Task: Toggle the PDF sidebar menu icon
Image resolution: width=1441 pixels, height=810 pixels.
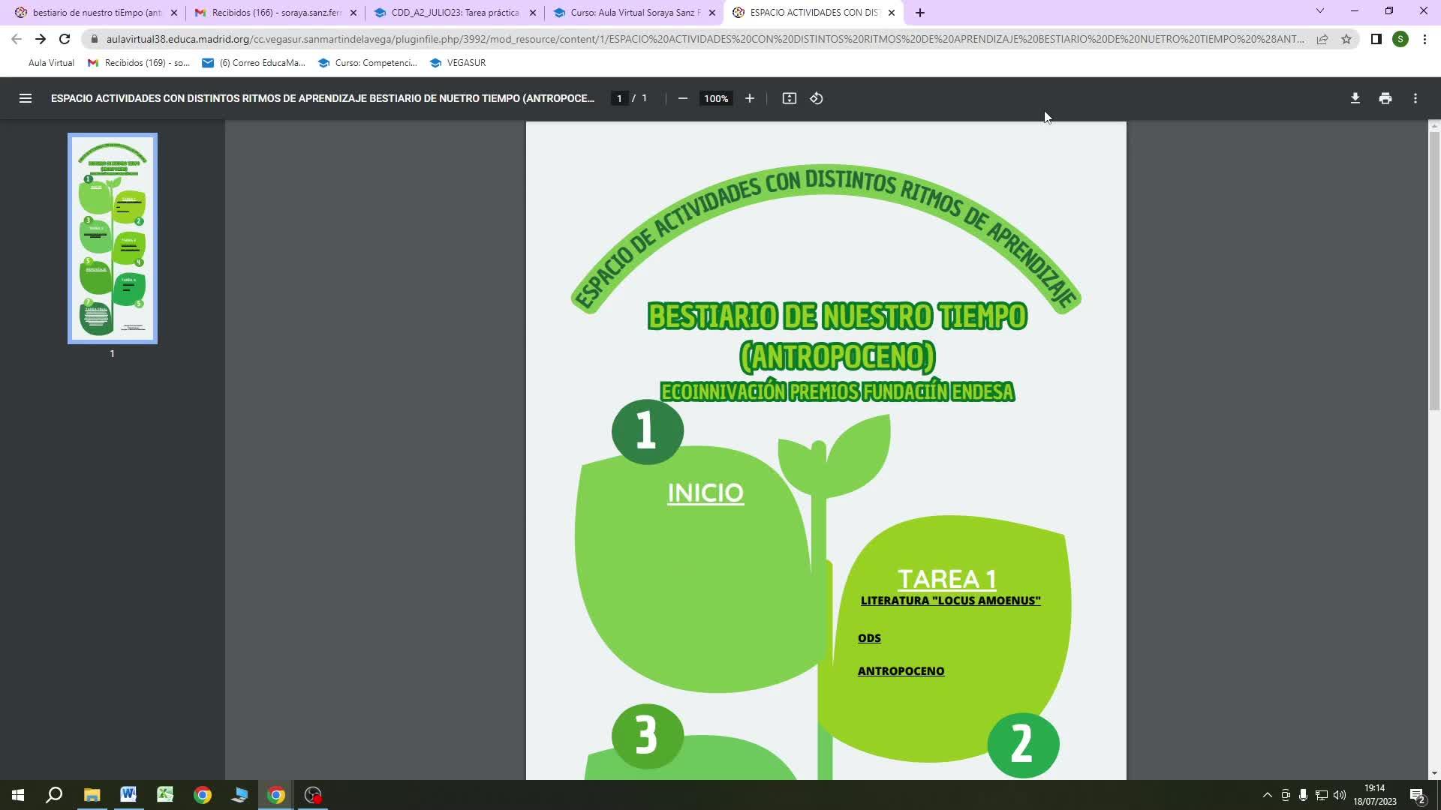Action: pyautogui.click(x=25, y=98)
